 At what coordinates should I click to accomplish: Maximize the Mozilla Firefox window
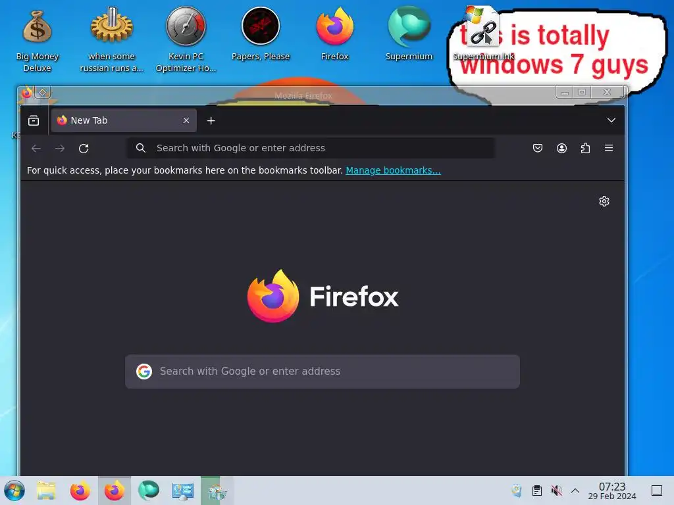coord(582,92)
